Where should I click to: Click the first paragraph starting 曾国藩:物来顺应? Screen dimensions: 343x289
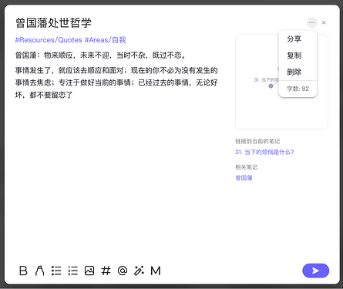pyautogui.click(x=101, y=55)
